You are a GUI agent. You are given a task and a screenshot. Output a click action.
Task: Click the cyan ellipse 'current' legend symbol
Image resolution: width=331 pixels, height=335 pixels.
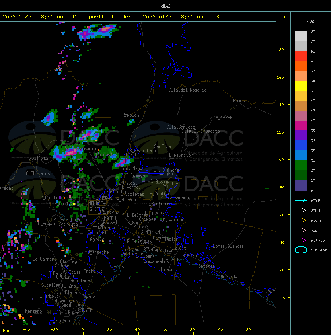click(301, 250)
